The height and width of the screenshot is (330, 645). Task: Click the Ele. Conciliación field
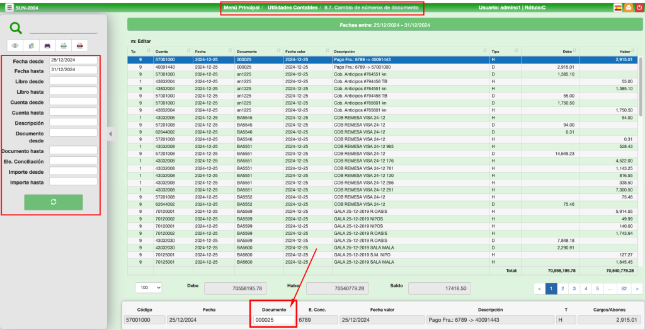point(73,161)
